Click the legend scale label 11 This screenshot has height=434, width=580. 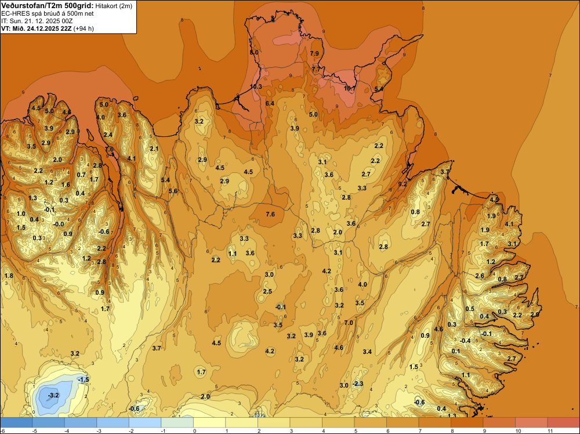pyautogui.click(x=550, y=431)
